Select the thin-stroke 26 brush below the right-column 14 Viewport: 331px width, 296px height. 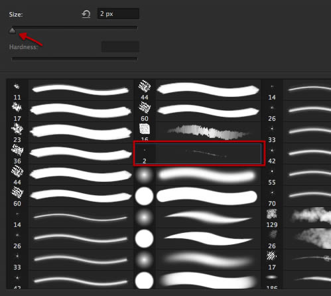(297, 111)
